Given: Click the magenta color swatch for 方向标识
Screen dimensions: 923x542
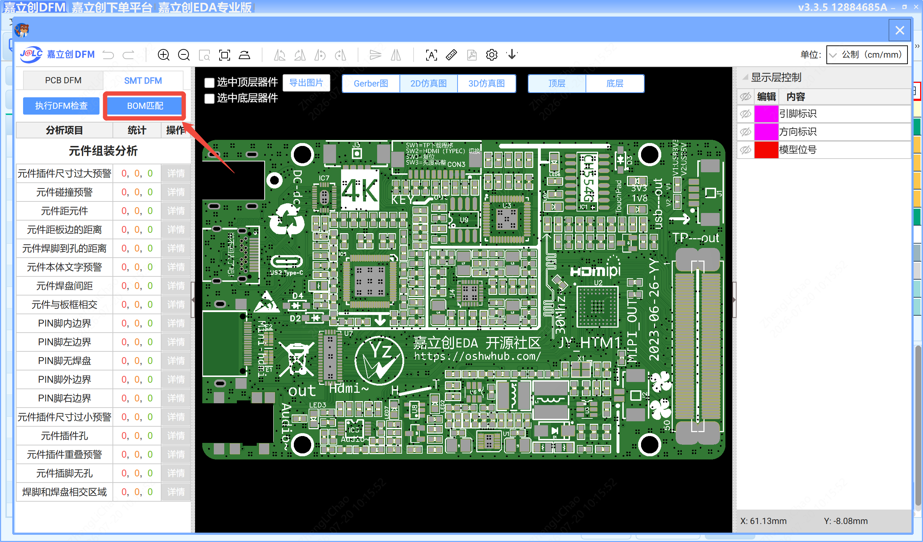Looking at the screenshot, I should point(766,132).
